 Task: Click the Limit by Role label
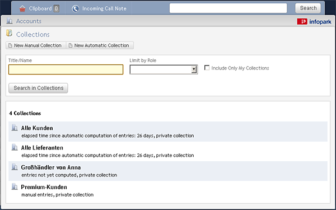[x=143, y=60]
